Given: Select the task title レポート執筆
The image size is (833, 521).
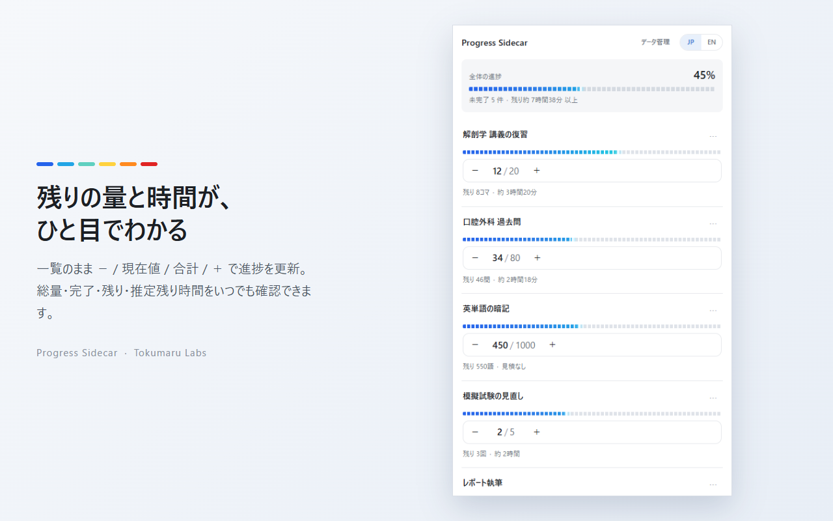Looking at the screenshot, I should (x=482, y=483).
